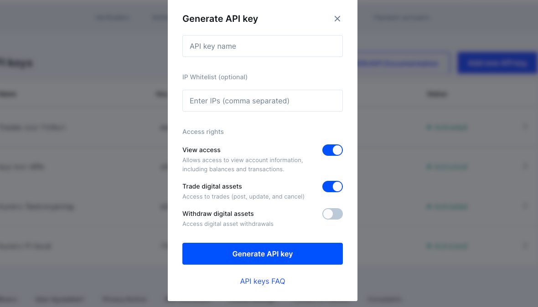This screenshot has width=538, height=307.
Task: Disable View access for the new key
Action: 332,150
